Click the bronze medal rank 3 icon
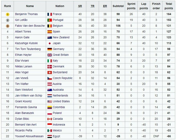 [x=8, y=26]
